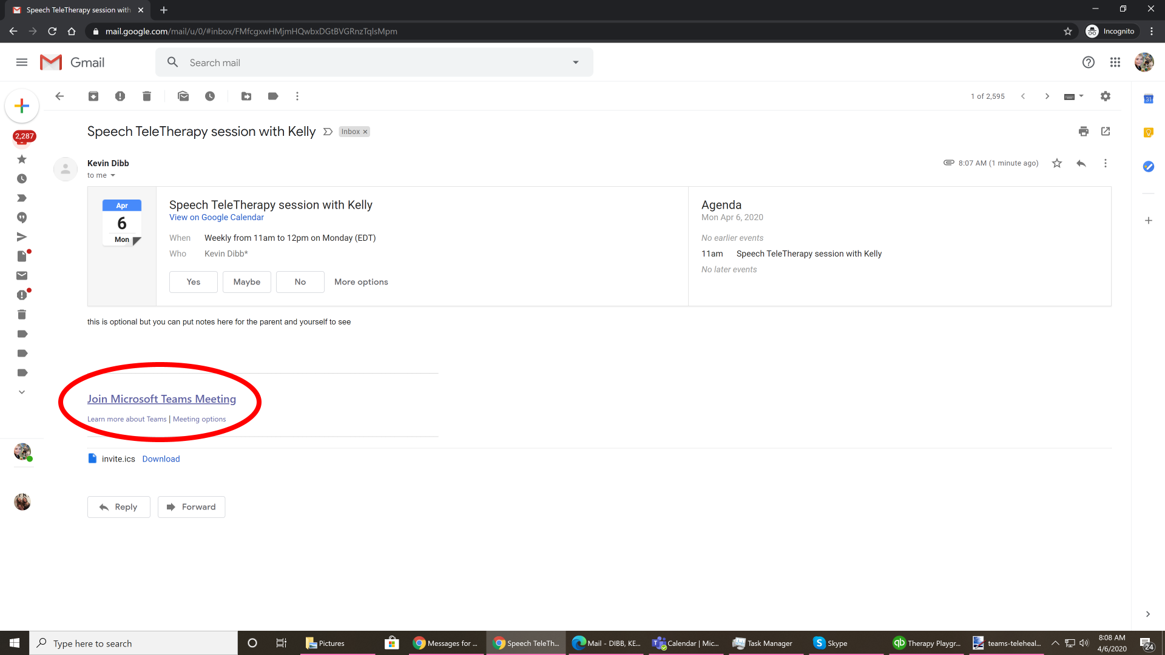Viewport: 1165px width, 655px height.
Task: Open the main menu hamburger
Action: [22, 62]
